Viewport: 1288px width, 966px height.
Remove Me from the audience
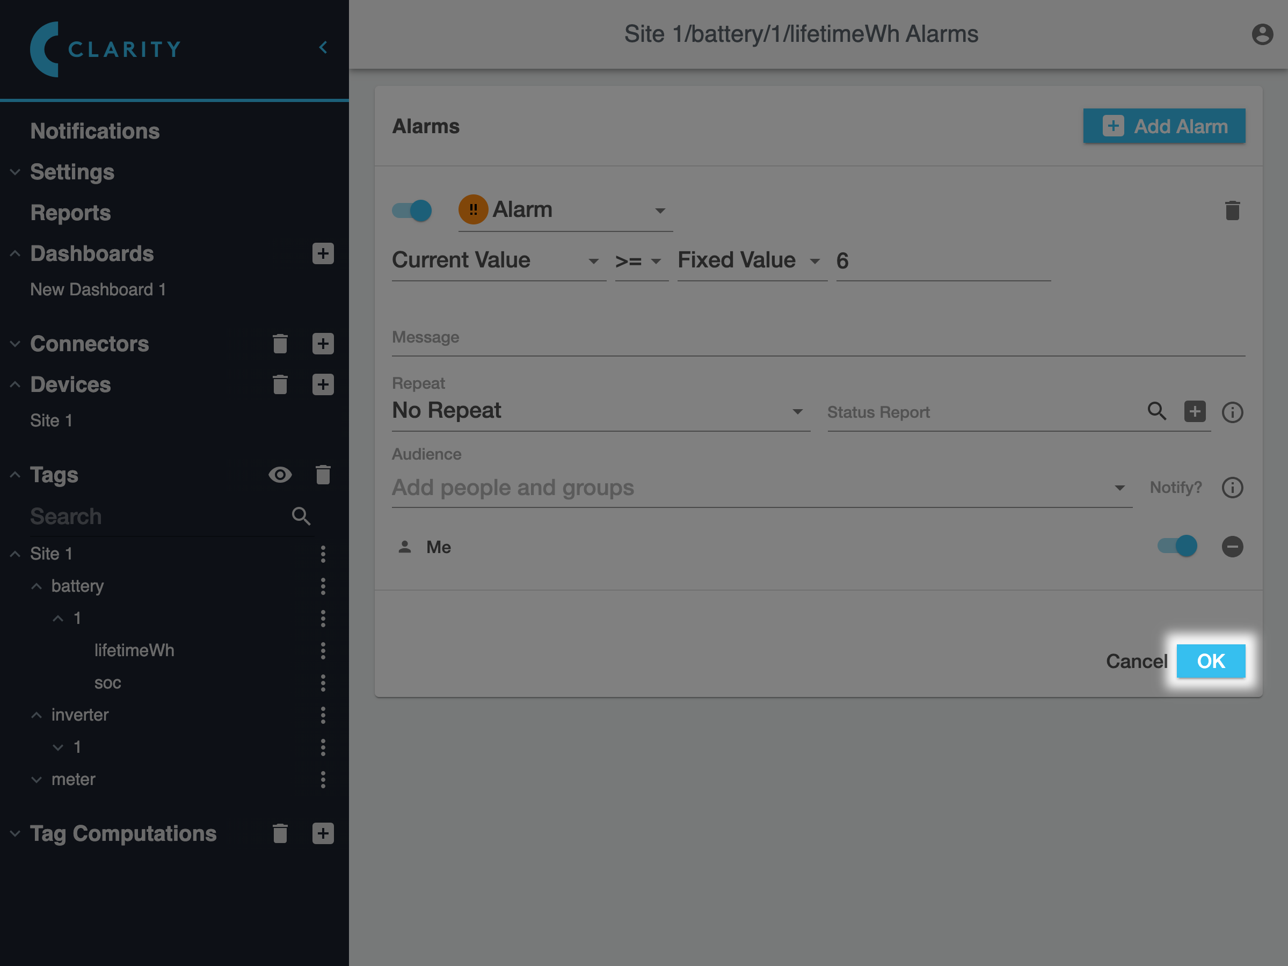pos(1232,546)
